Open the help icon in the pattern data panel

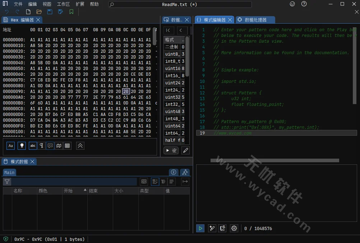pyautogui.click(x=174, y=172)
